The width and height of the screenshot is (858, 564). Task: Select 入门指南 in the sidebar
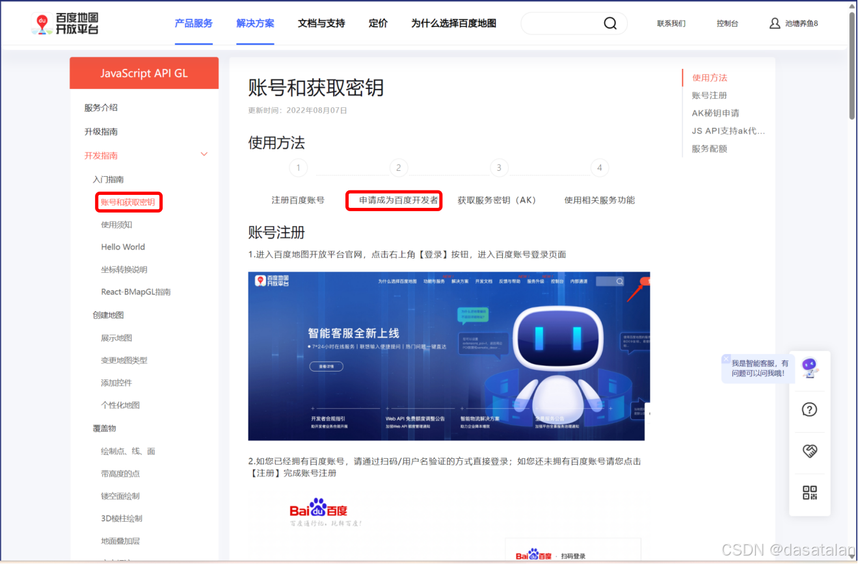pos(108,179)
